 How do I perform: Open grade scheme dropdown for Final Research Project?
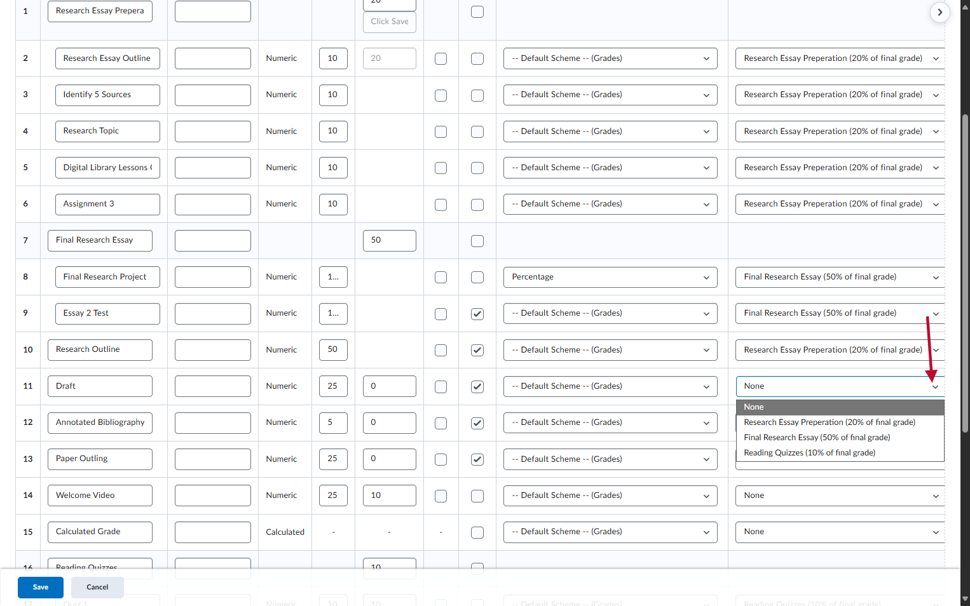point(610,277)
